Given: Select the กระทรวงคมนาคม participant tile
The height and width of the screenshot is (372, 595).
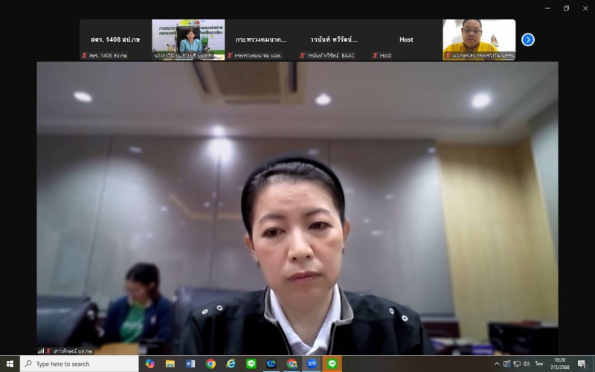Looking at the screenshot, I should click(261, 39).
